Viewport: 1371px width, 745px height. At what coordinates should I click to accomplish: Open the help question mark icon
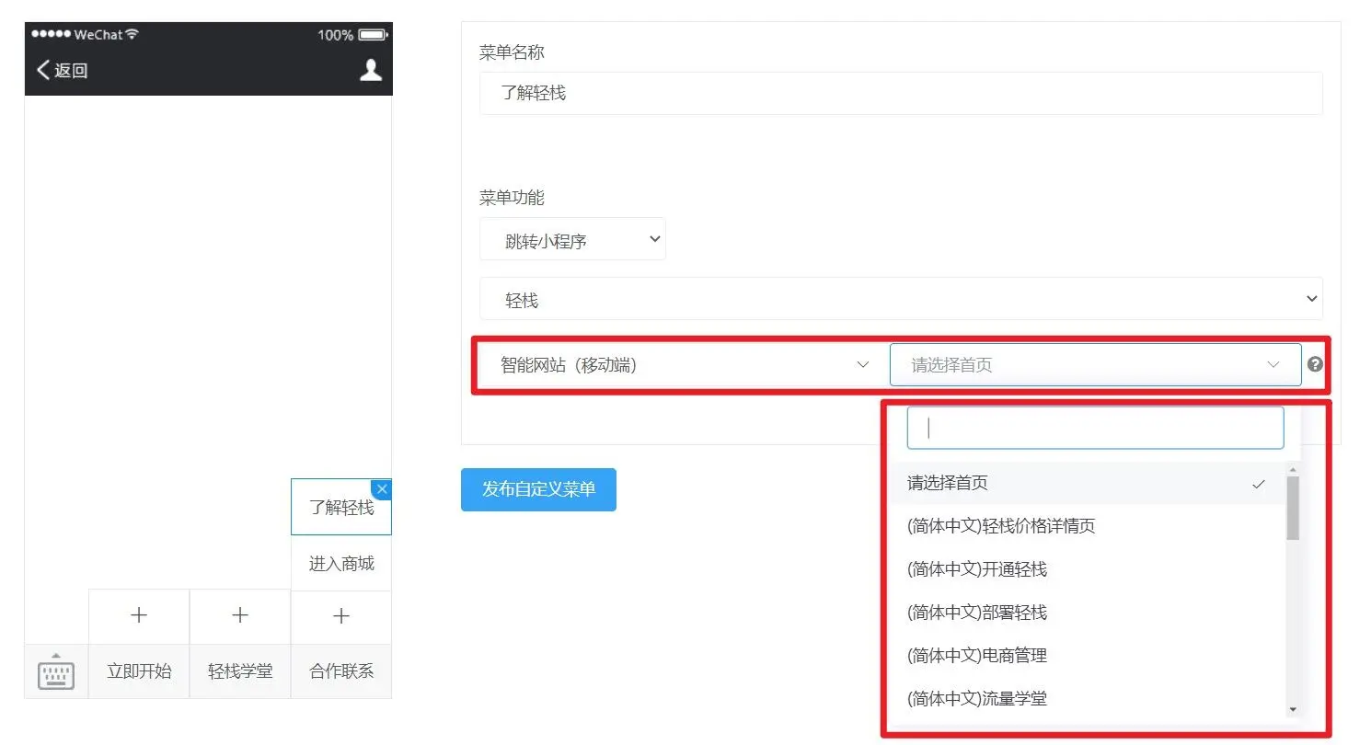pos(1315,364)
